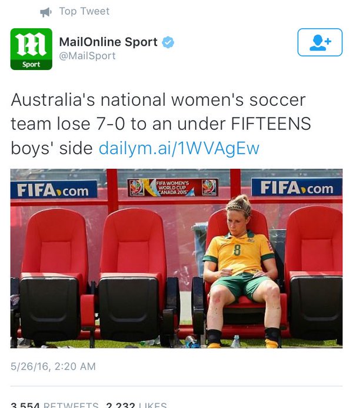View the 3,554 retweets list
Screen dimensions: 353x408
tap(55, 405)
